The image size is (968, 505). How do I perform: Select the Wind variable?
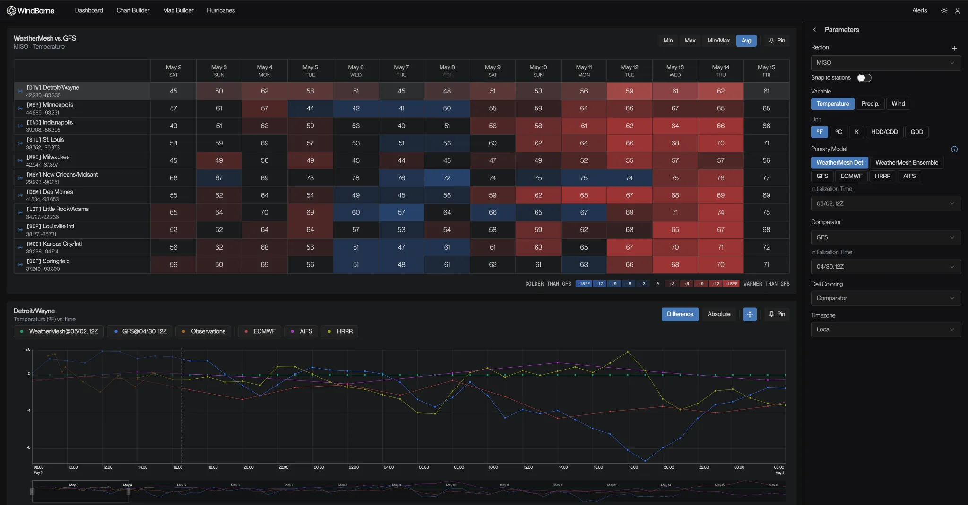(x=898, y=104)
